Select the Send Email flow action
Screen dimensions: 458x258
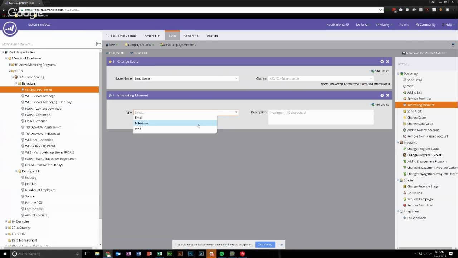pos(414,80)
